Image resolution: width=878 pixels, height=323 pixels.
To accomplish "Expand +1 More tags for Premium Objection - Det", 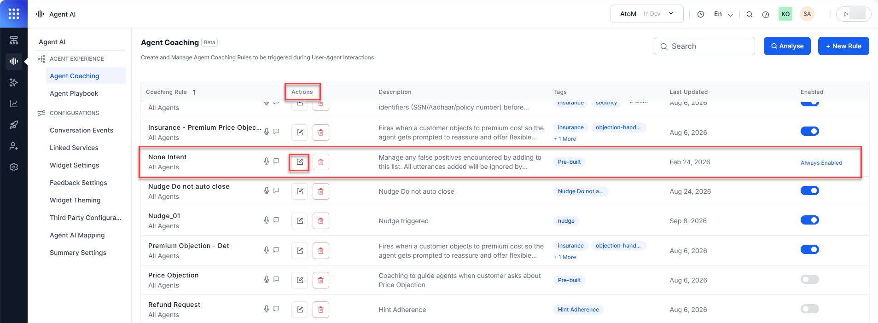I will (565, 257).
